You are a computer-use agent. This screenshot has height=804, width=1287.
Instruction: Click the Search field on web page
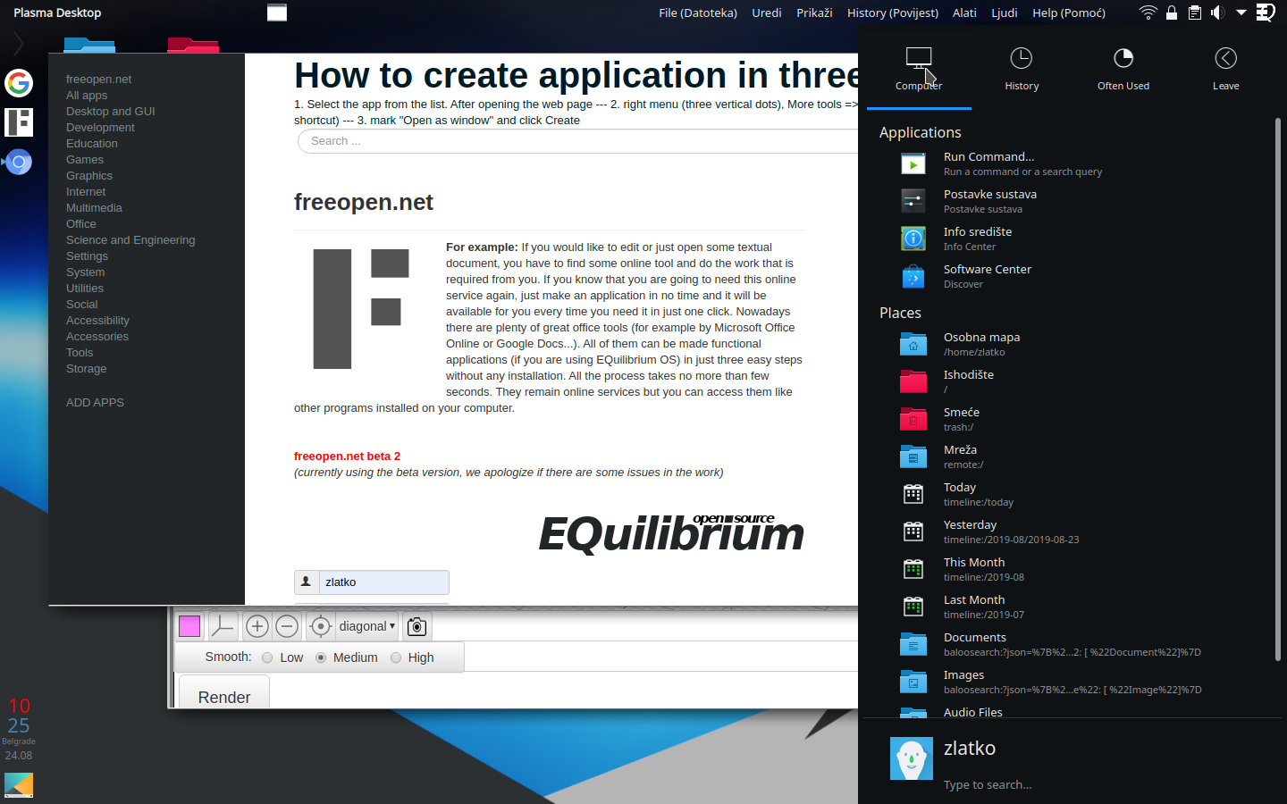[x=577, y=141]
